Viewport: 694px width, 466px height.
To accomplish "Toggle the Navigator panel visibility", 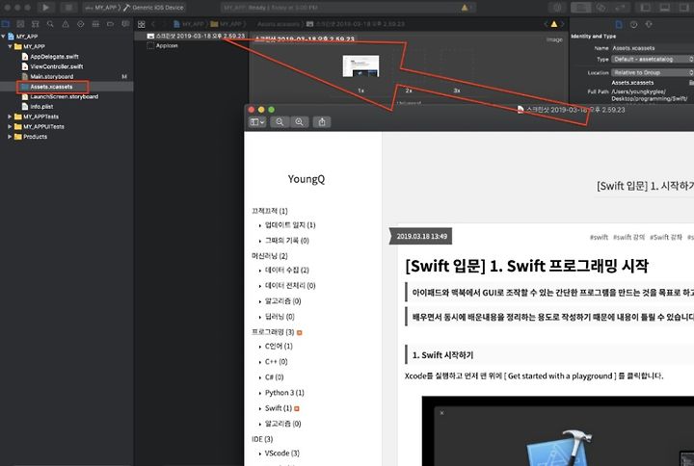I will coord(645,7).
